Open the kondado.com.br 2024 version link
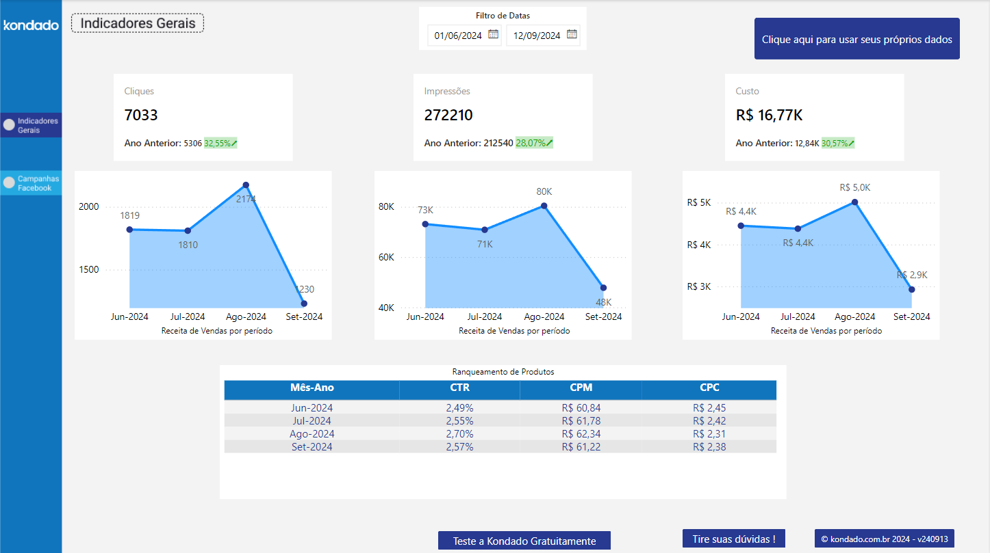The image size is (990, 553). point(885,539)
